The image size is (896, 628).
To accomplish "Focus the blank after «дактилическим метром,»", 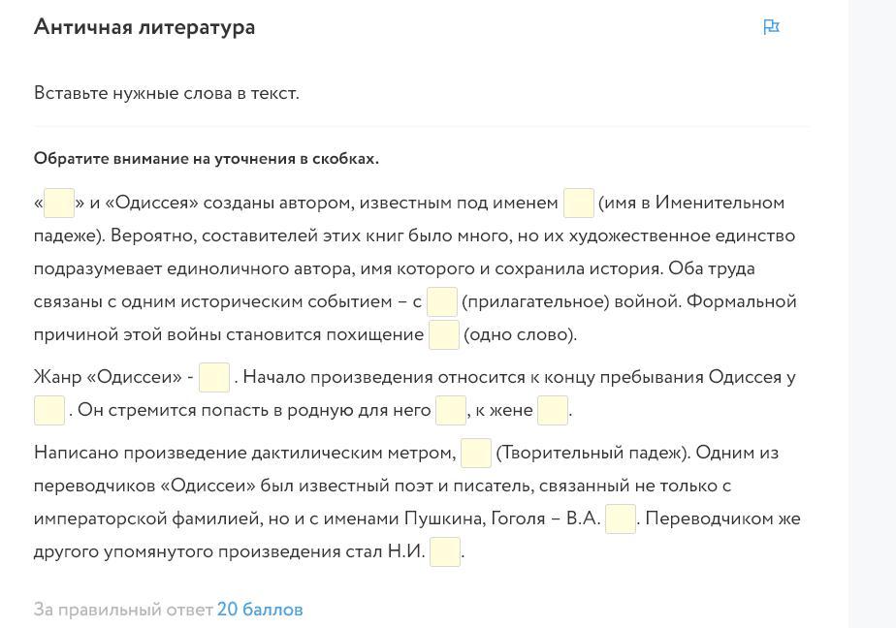I will pyautogui.click(x=475, y=453).
